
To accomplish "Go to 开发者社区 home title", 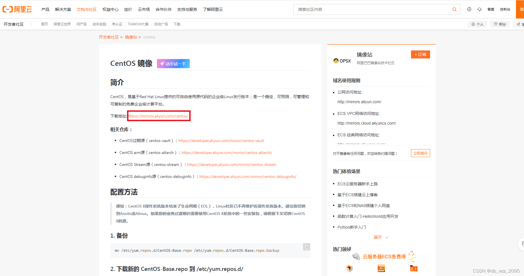I will tap(14, 24).
